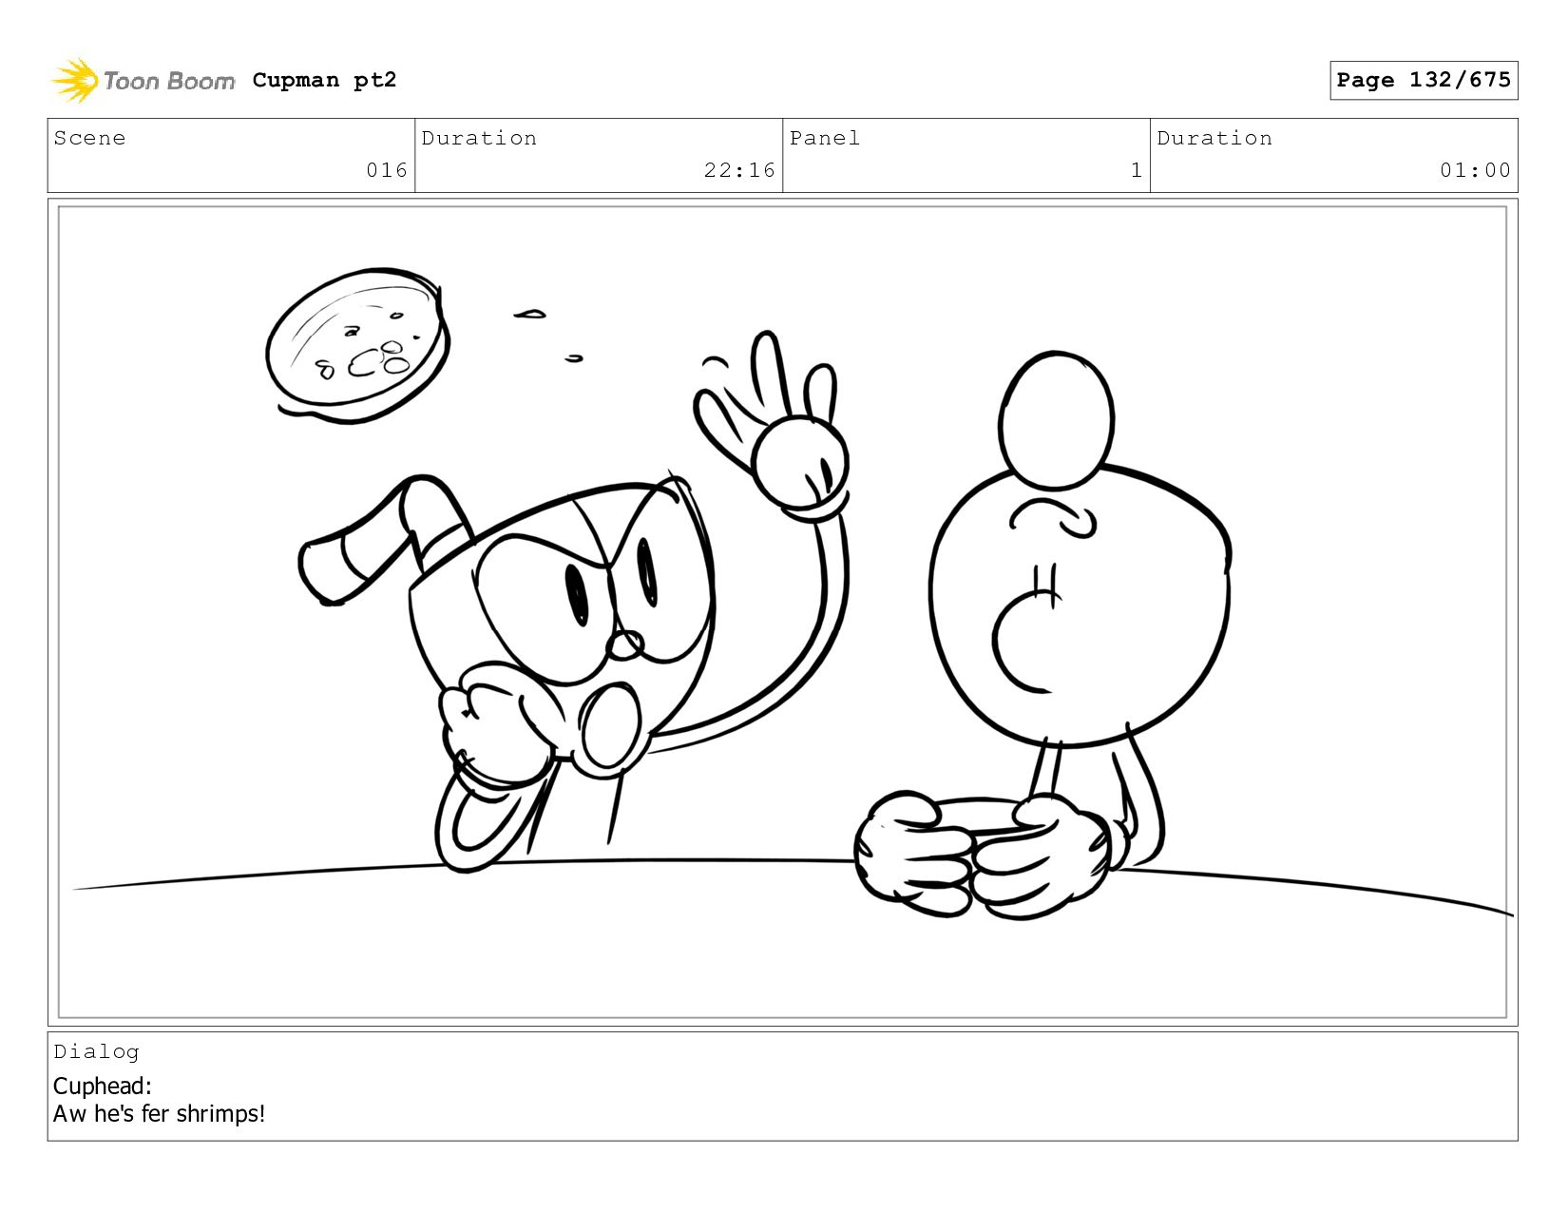Click the dialog line 'Aw he's fer shrimps!'
Screen dimensions: 1568x1212
(159, 1113)
